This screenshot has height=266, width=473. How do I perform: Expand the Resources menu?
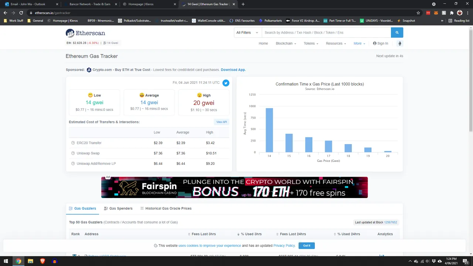336,43
